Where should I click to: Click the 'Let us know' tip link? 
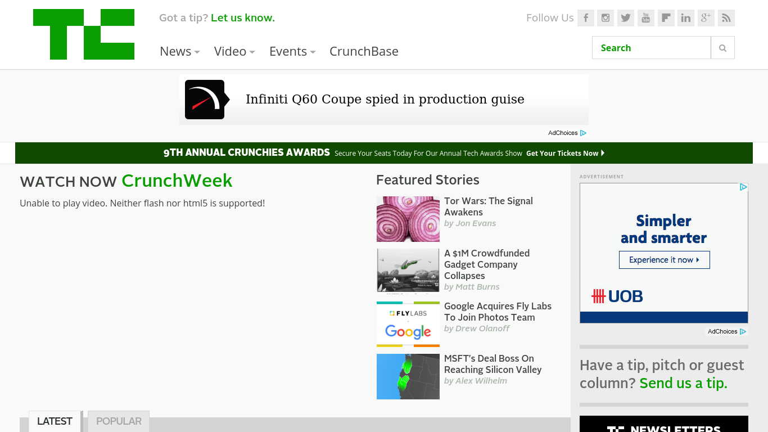point(243,18)
